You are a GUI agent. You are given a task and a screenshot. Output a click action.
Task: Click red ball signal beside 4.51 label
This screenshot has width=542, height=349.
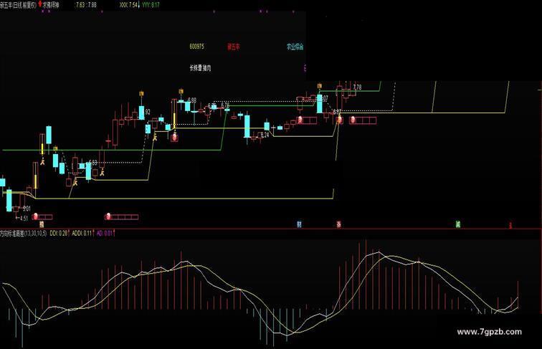pyautogui.click(x=35, y=217)
